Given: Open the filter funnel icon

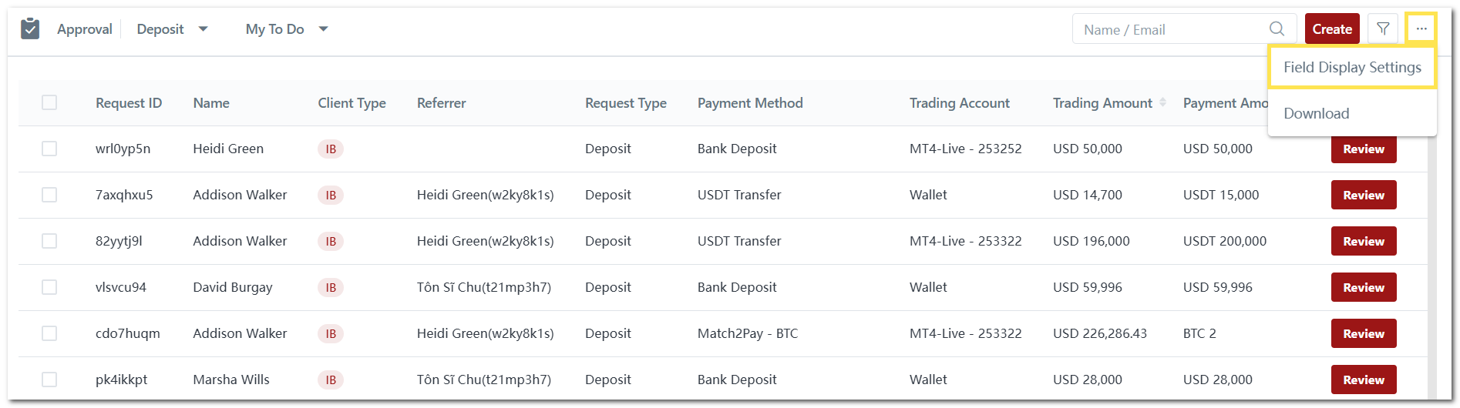Looking at the screenshot, I should point(1383,29).
